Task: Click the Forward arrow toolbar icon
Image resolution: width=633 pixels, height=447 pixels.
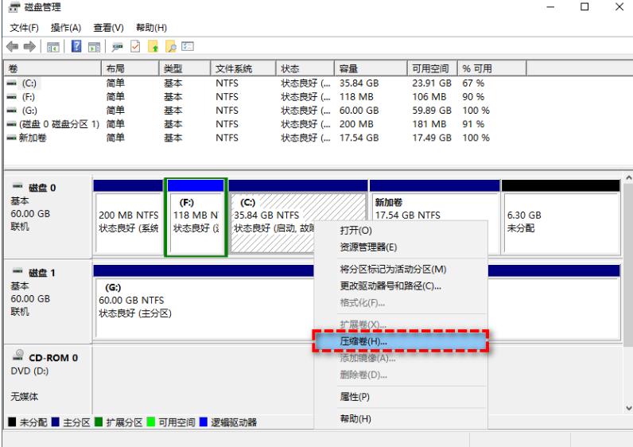Action: click(x=30, y=47)
